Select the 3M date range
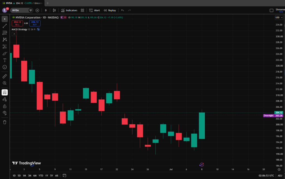The image size is (285, 179). tap(30, 176)
